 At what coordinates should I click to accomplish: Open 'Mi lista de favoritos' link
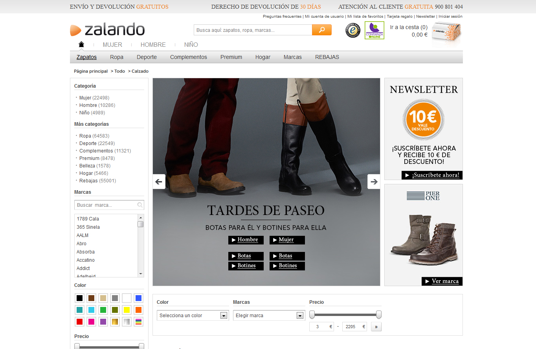point(365,17)
